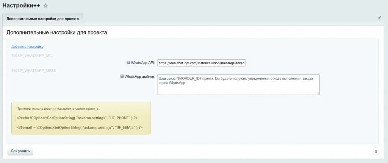Viewport: 388px width, 163px height.
Task: Open the WhatsApp API help hint icon
Action: click(x=128, y=63)
